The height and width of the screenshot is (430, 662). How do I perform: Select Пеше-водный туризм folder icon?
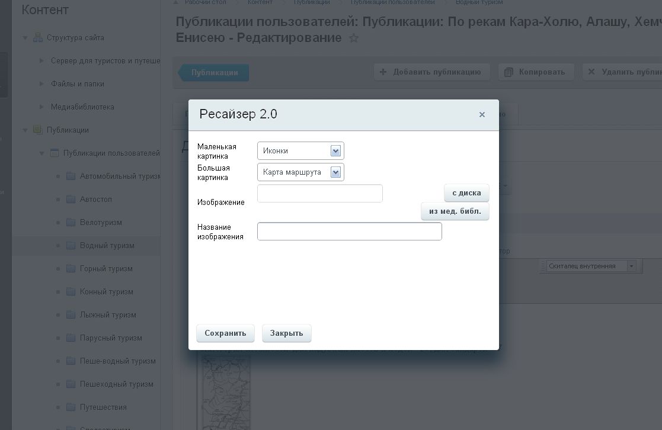[71, 361]
